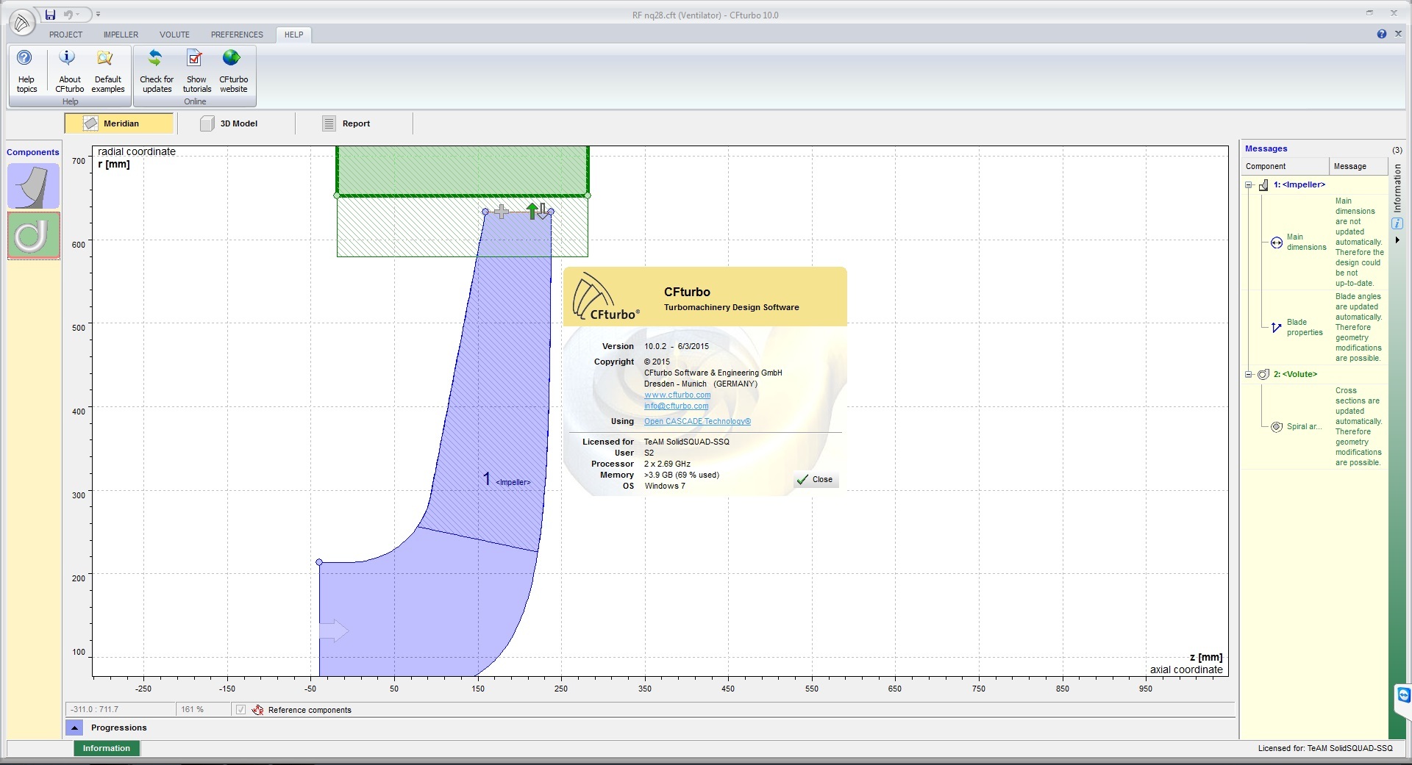Click the TeamViewer side tab icon
This screenshot has height=765, width=1412.
coord(1403,695)
